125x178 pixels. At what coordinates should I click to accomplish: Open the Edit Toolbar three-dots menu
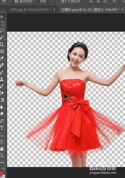coord(2,163)
